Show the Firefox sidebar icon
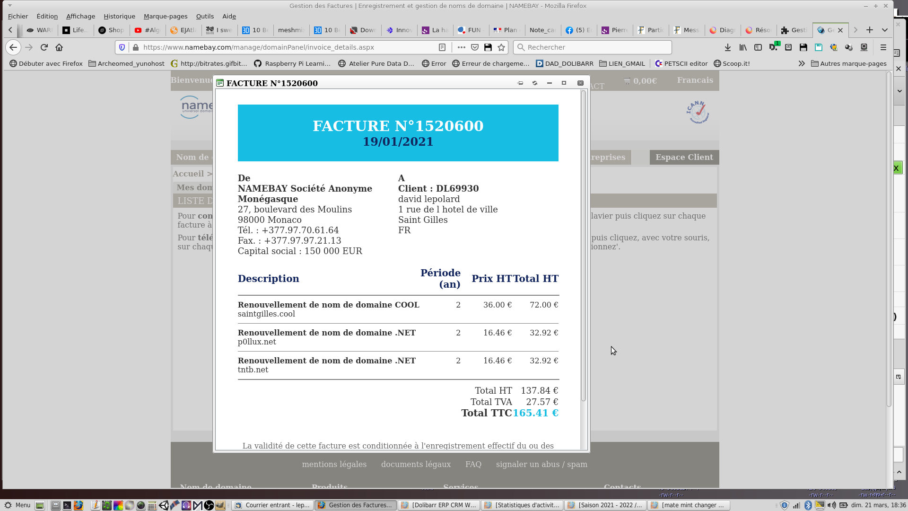This screenshot has height=511, width=908. 758,47
